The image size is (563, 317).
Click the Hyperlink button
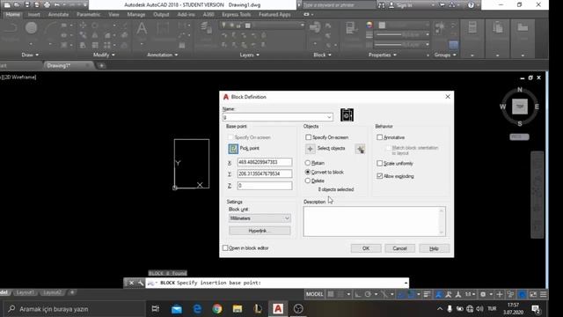pos(260,231)
